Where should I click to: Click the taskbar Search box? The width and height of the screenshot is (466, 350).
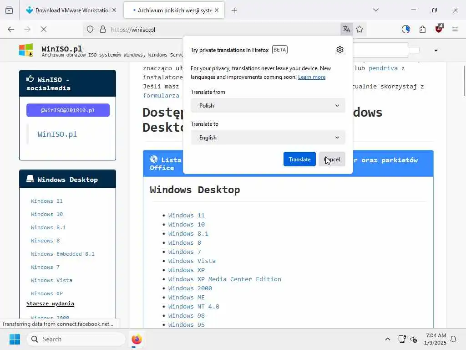[76, 339]
